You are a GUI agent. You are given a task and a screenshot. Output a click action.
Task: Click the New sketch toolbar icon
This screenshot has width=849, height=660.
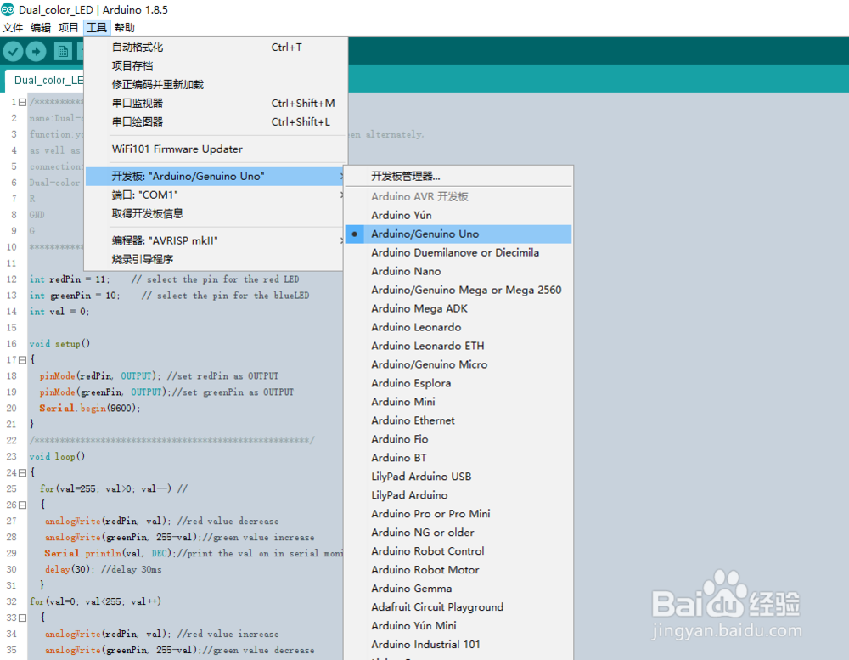click(63, 52)
